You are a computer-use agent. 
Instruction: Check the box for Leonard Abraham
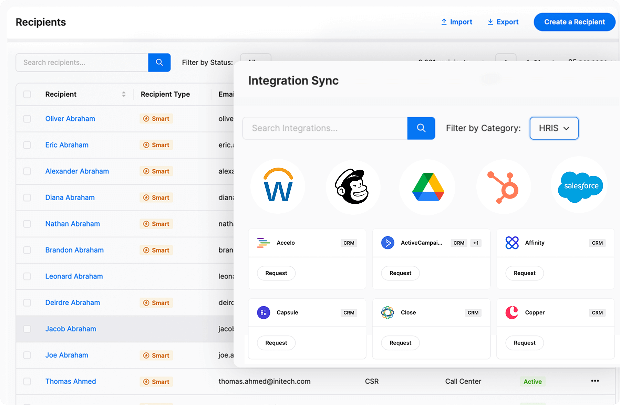click(27, 276)
